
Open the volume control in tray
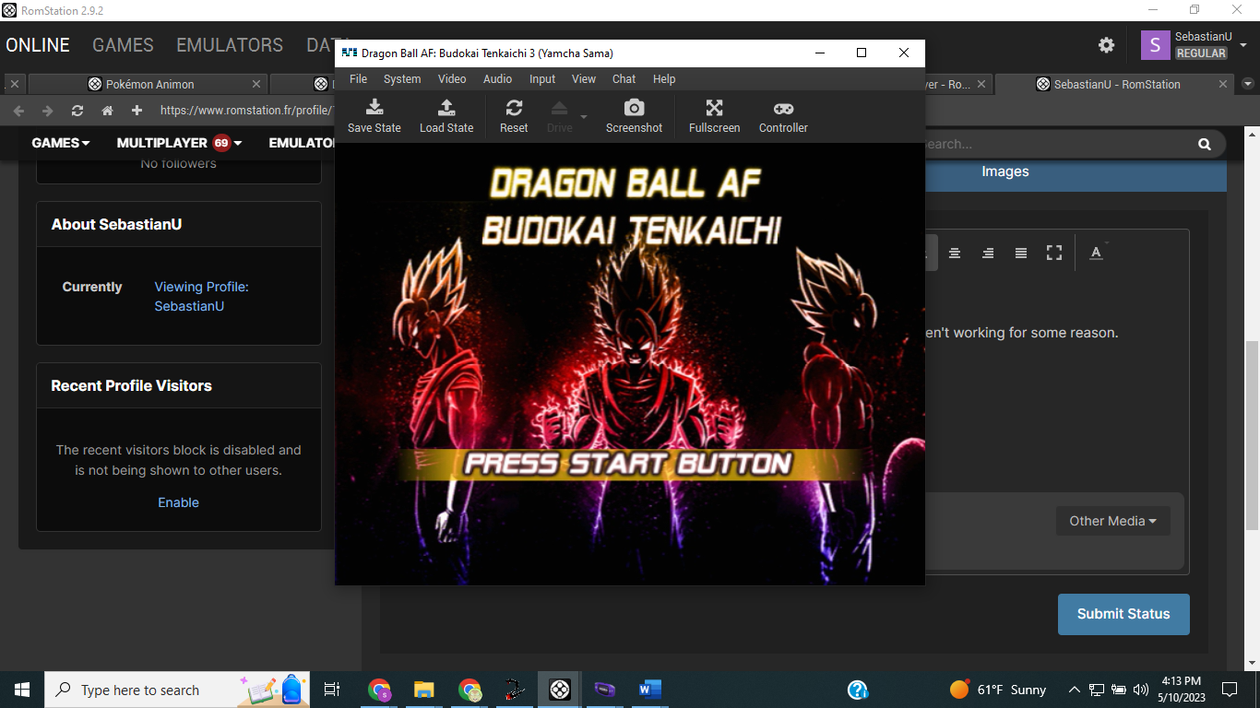[1141, 690]
